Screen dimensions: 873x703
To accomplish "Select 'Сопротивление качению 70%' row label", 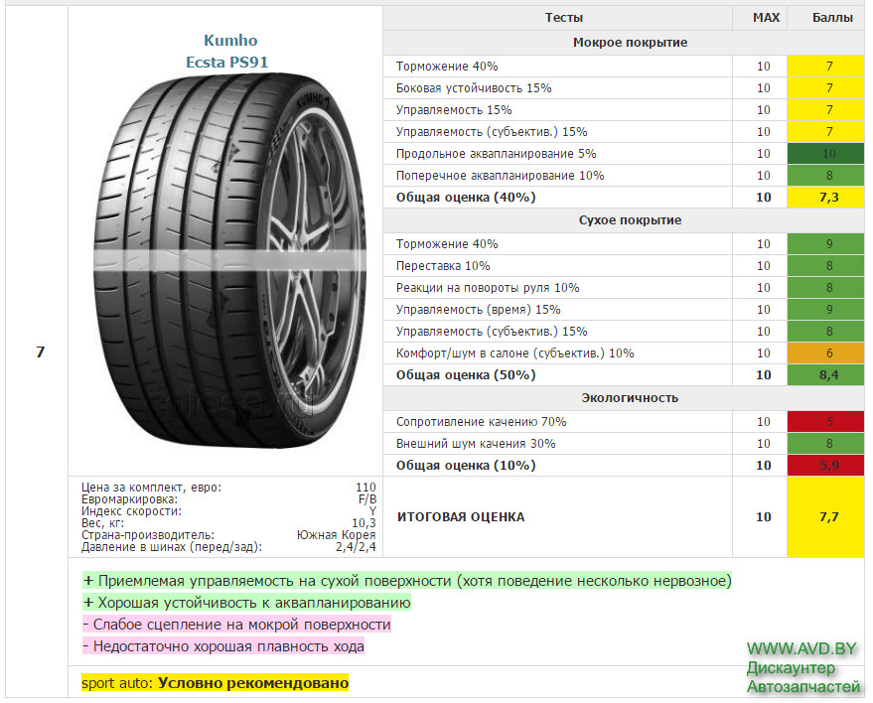I will (482, 421).
